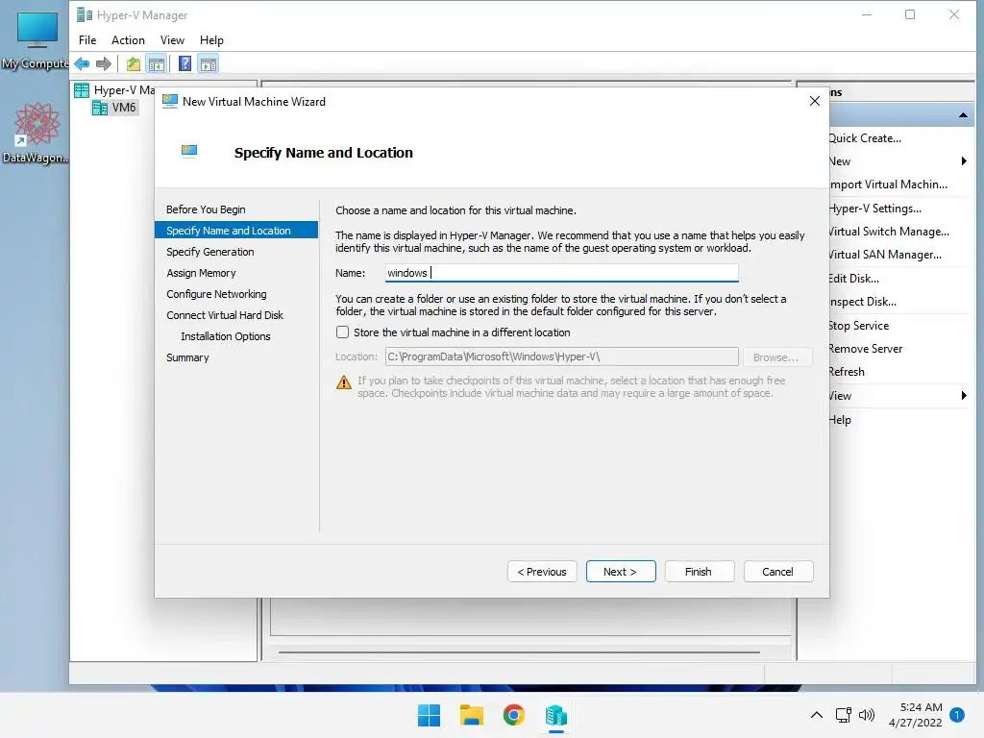
Task: Click Refresh in the Actions pane
Action: click(x=847, y=372)
